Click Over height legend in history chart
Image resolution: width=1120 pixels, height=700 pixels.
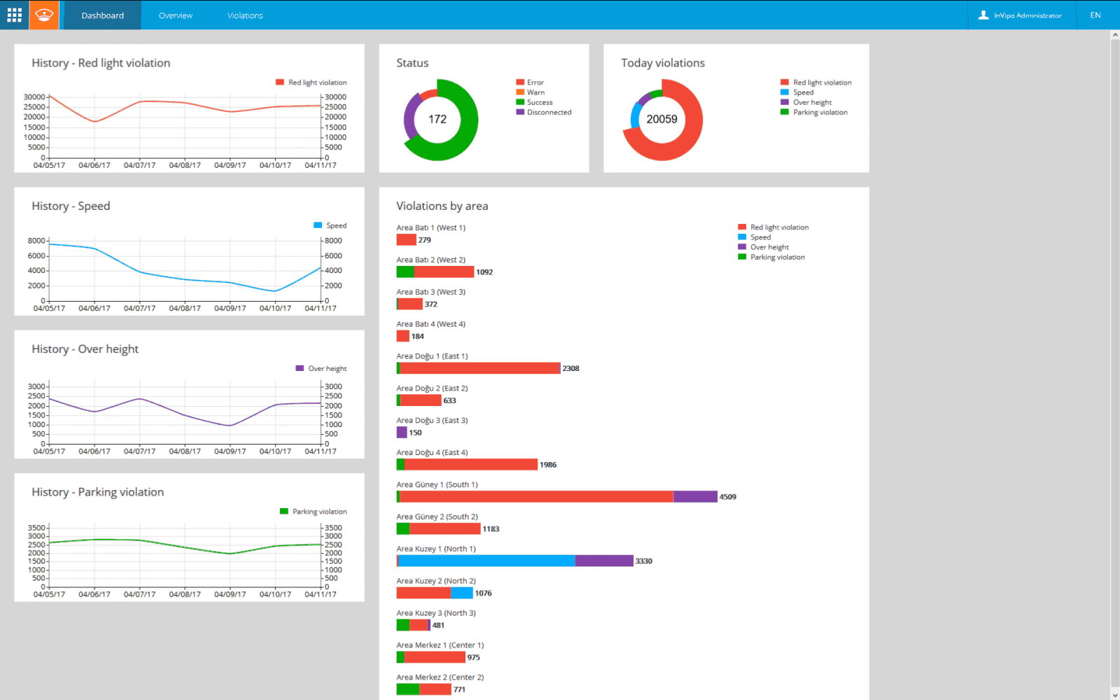327,368
